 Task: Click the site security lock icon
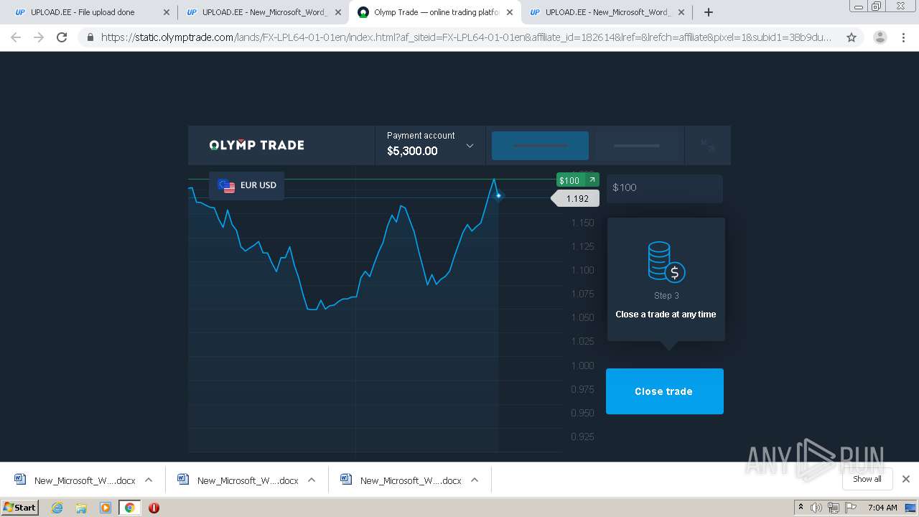tap(90, 37)
